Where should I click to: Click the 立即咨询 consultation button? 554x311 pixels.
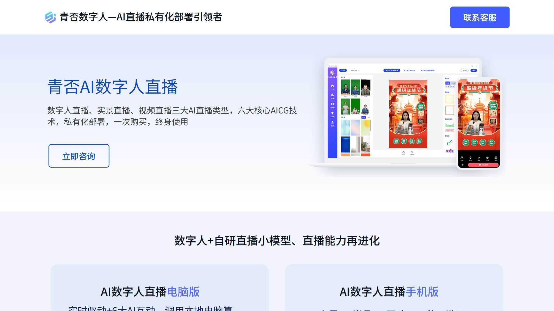point(78,156)
